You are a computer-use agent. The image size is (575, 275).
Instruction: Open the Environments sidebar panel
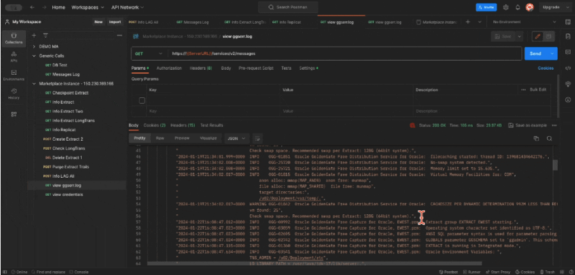point(13,75)
